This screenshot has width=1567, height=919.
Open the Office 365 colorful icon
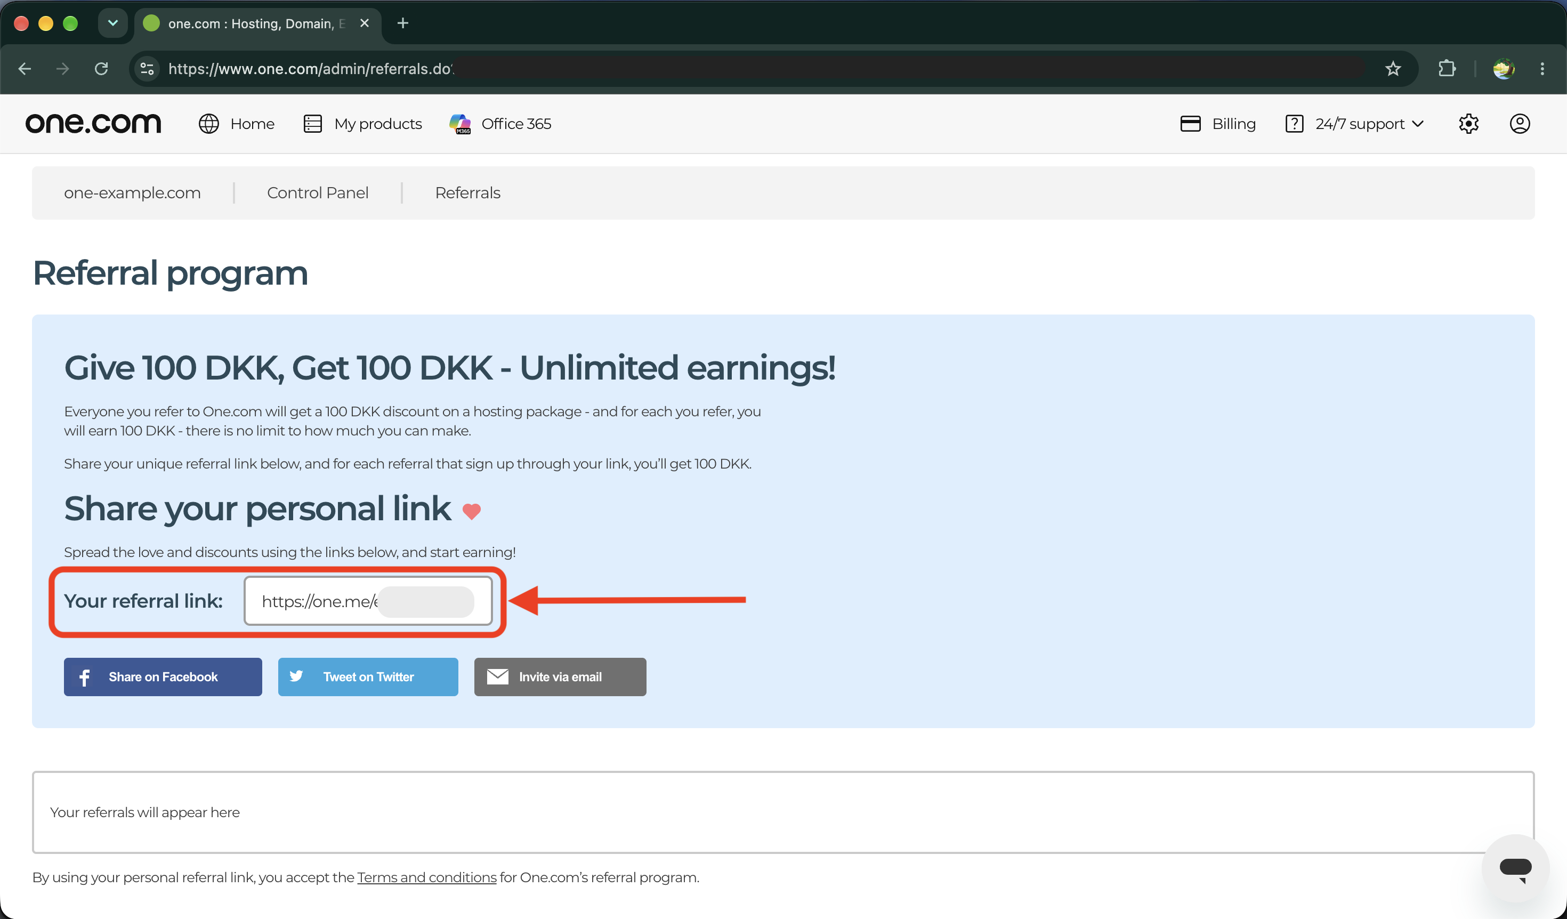pos(460,124)
